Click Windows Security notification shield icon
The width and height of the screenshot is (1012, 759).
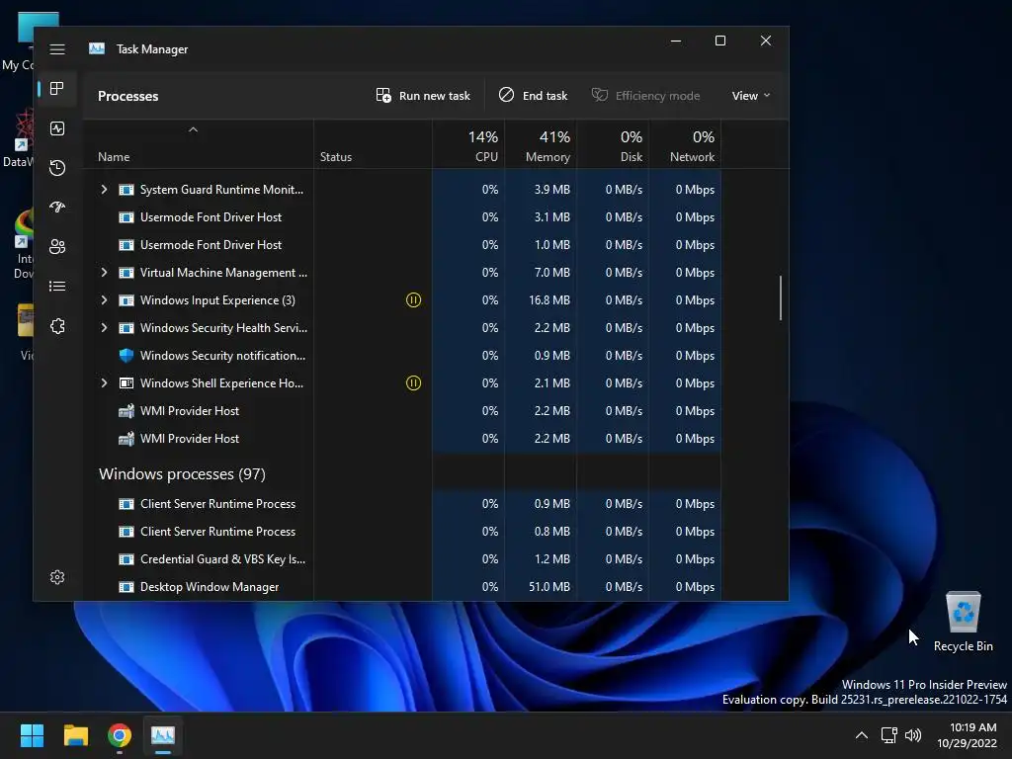click(126, 356)
